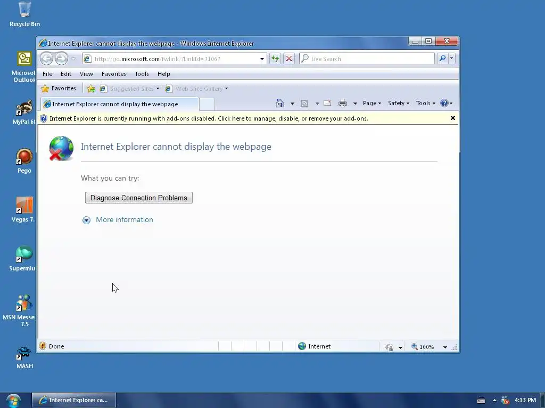Viewport: 545px width, 408px height.
Task: Expand the Feeds dropdown arrow
Action: (317, 104)
